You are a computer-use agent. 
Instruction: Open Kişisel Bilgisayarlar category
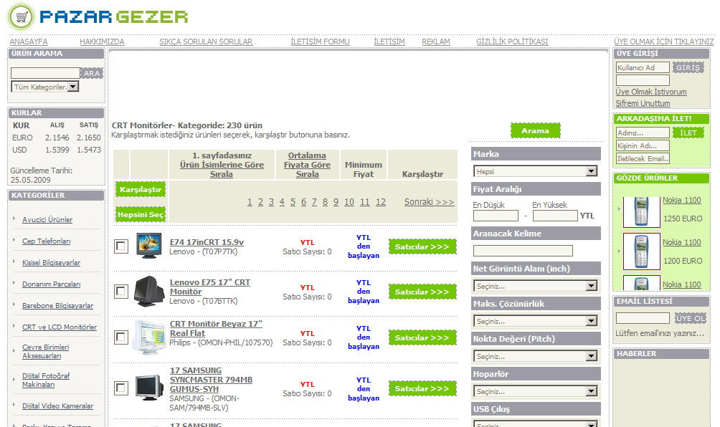click(52, 263)
